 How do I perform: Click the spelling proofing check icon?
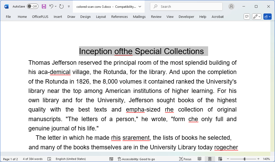coord(49,159)
